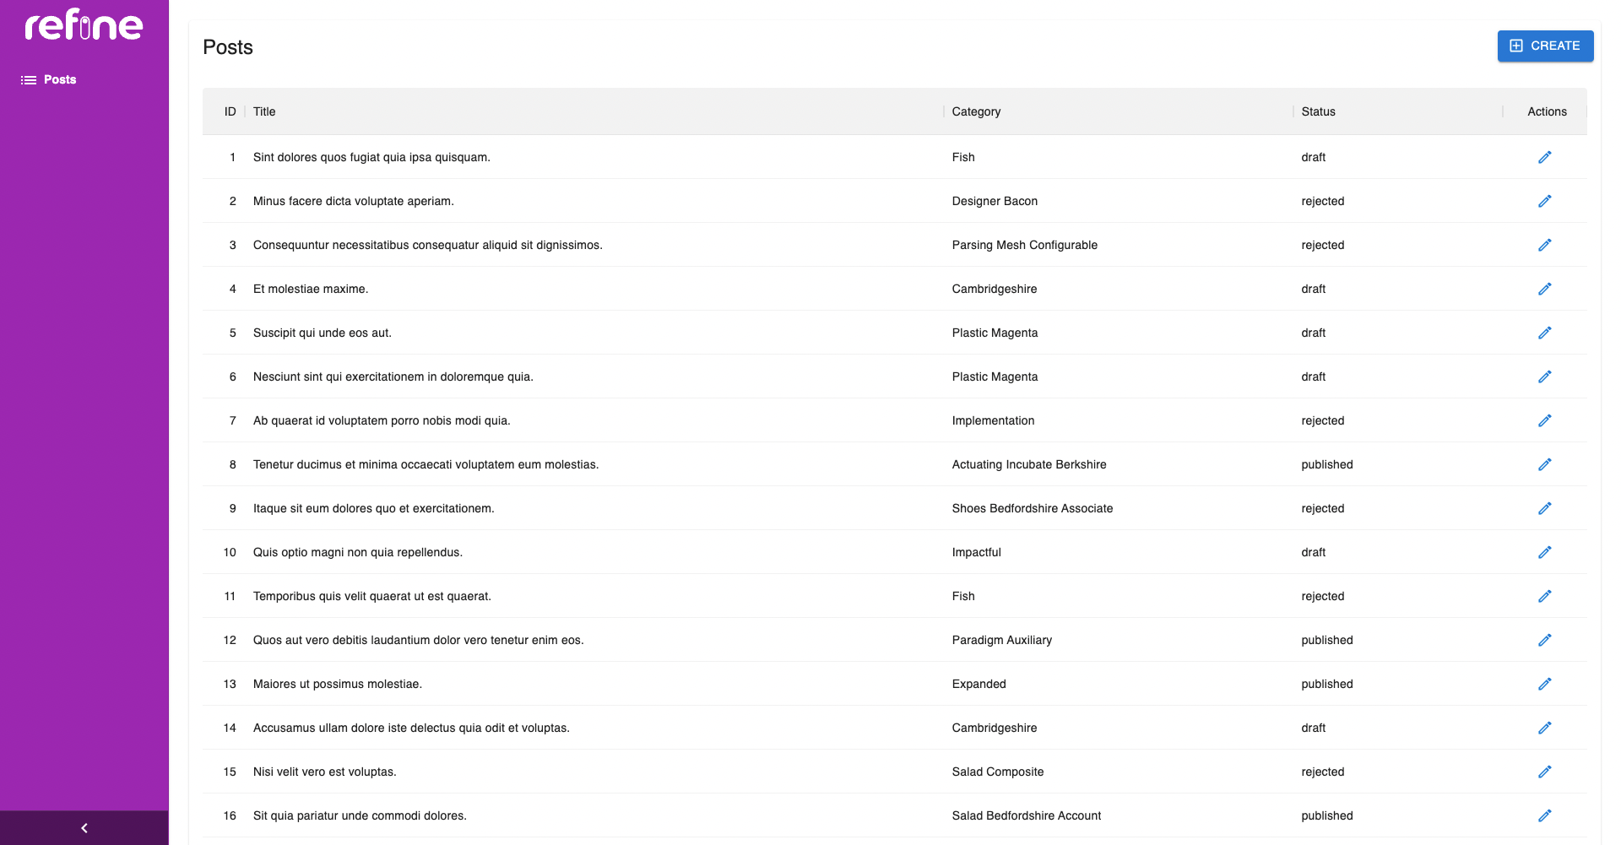Viewport: 1621px width, 845px height.
Task: Click the refine logo
Action: point(83,25)
